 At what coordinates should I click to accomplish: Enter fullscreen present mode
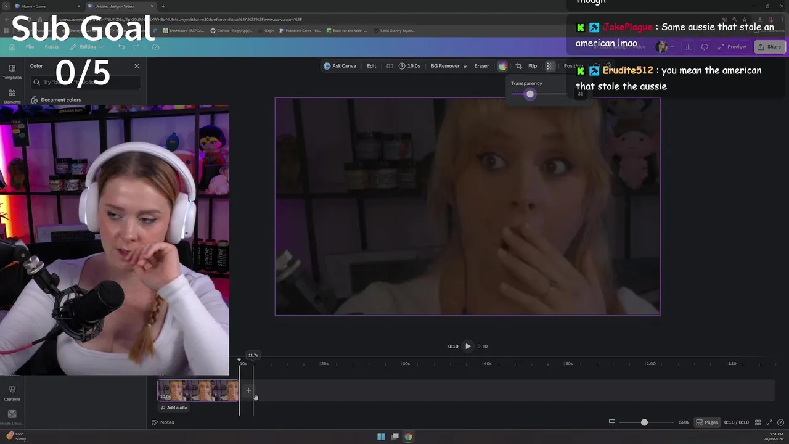(769, 422)
